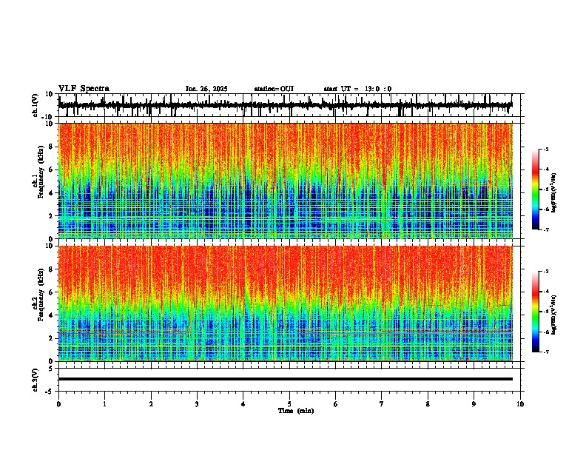Click the 8 kHz tick on ch.1 frequency axis
The height and width of the screenshot is (453, 586).
pos(52,147)
